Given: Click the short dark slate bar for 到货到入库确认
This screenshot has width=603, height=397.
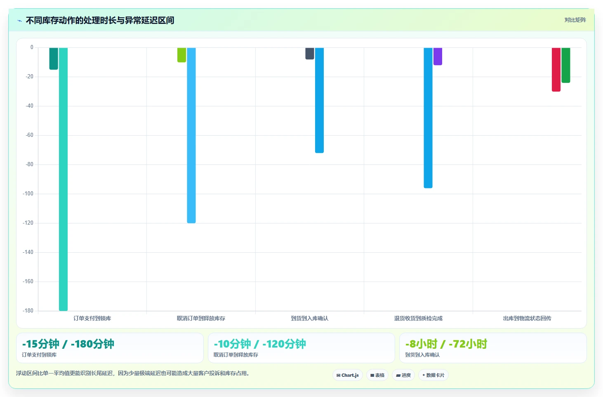Looking at the screenshot, I should [310, 54].
